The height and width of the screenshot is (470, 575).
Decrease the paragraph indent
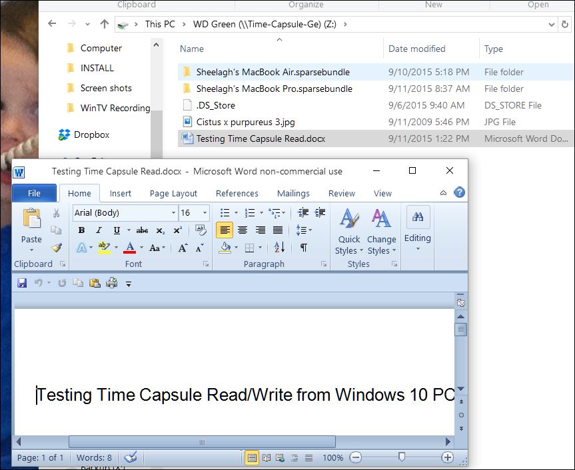[x=303, y=212]
